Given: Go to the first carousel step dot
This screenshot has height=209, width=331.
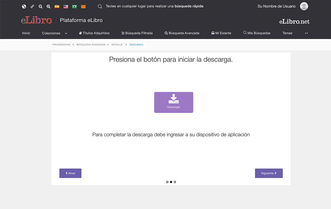Looking at the screenshot, I should [167, 182].
